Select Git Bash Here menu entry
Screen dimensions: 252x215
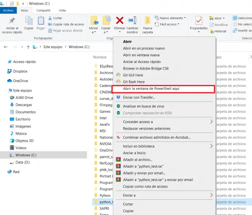click(134, 82)
